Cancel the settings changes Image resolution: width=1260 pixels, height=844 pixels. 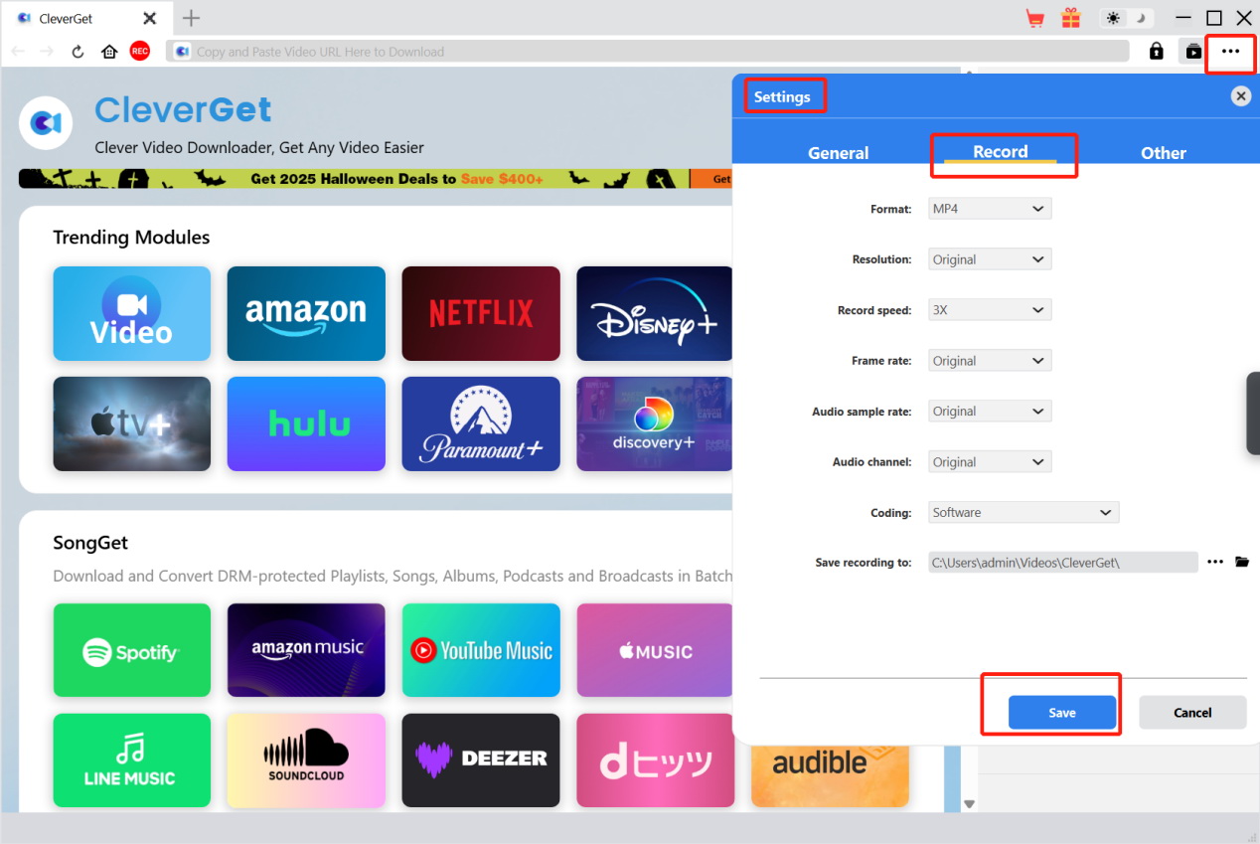(x=1192, y=712)
